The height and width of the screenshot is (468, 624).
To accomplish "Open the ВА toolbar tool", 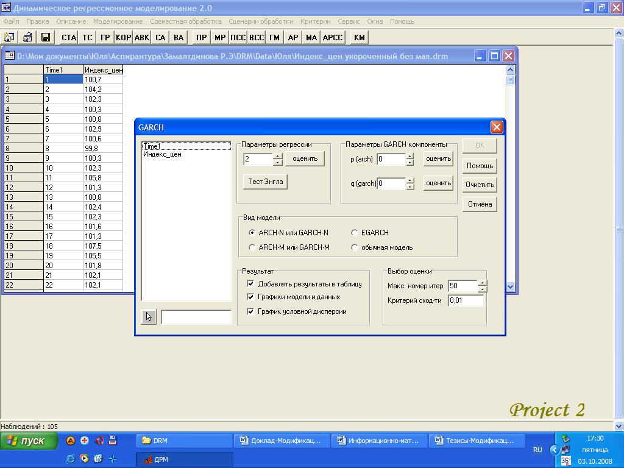I will click(179, 37).
